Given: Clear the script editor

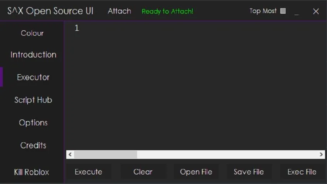Looking at the screenshot, I should tap(143, 172).
